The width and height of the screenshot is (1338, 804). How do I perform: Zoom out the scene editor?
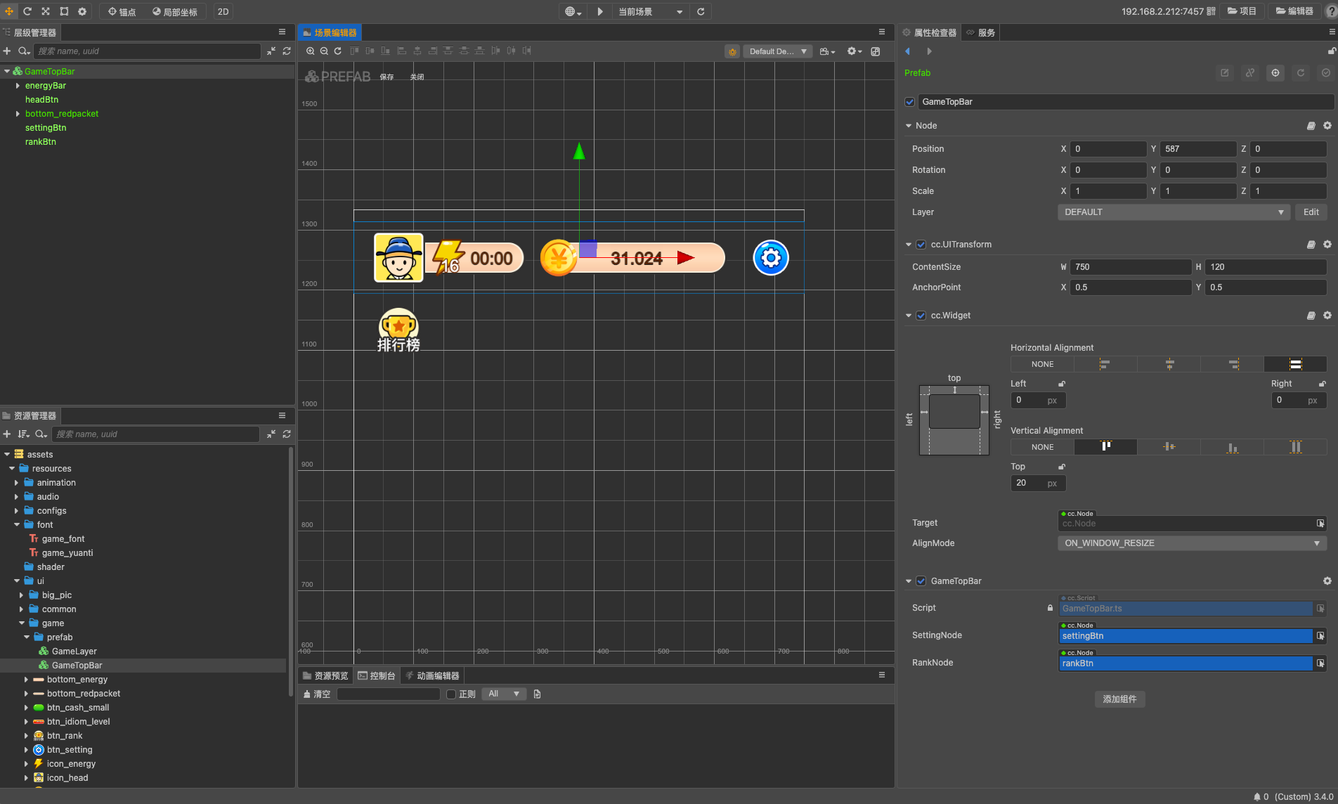click(x=324, y=51)
